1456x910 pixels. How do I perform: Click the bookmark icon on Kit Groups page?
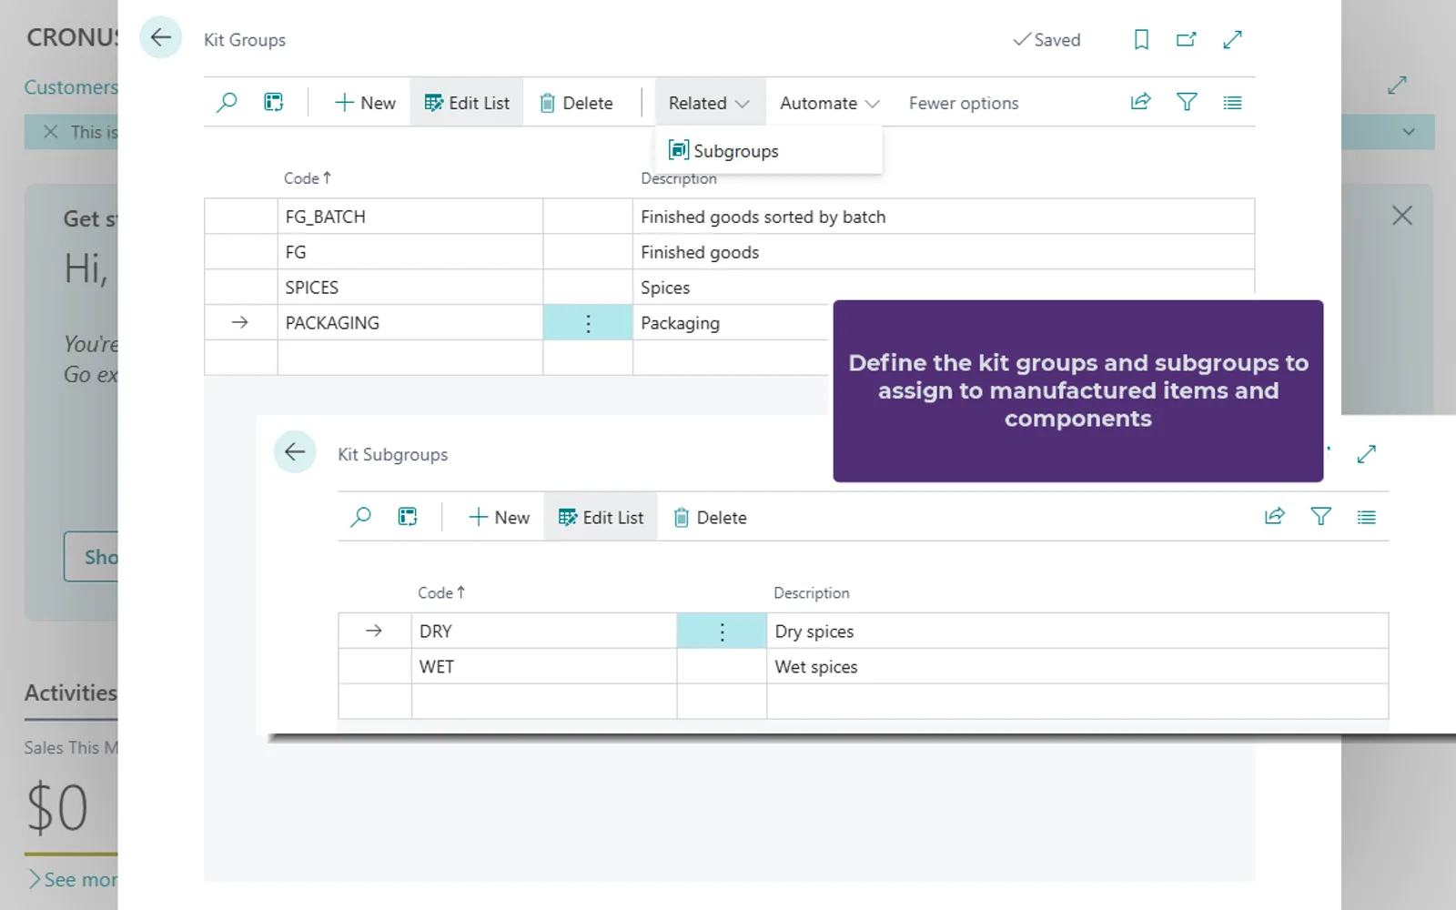click(1141, 39)
